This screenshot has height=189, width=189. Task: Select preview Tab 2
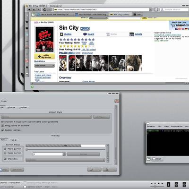(x=13, y=140)
